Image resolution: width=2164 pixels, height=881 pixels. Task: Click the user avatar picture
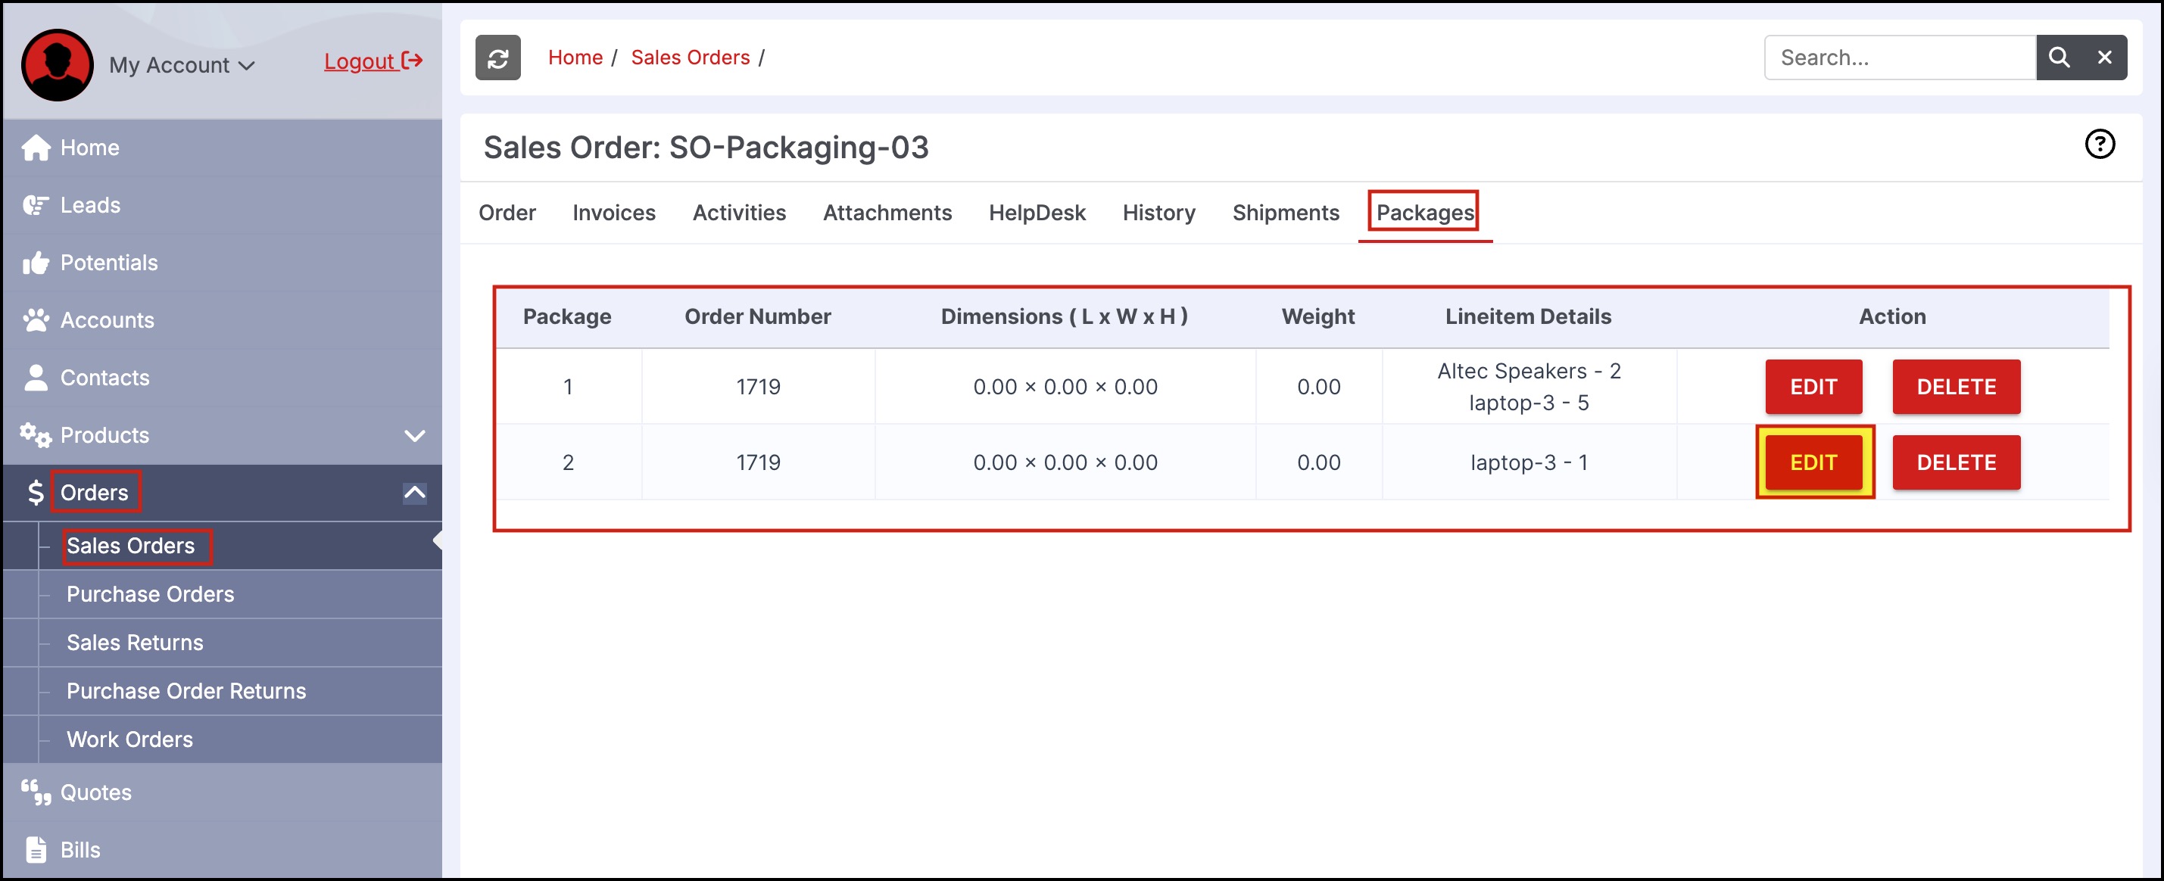[57, 66]
